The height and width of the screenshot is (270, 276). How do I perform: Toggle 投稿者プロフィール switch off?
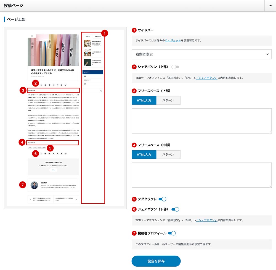[x=172, y=233]
